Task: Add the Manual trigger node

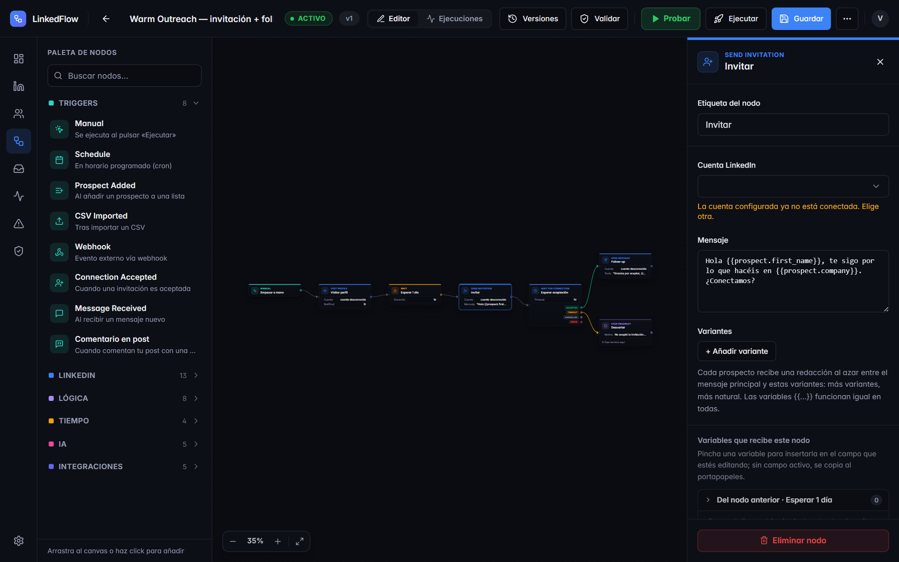Action: [124, 129]
